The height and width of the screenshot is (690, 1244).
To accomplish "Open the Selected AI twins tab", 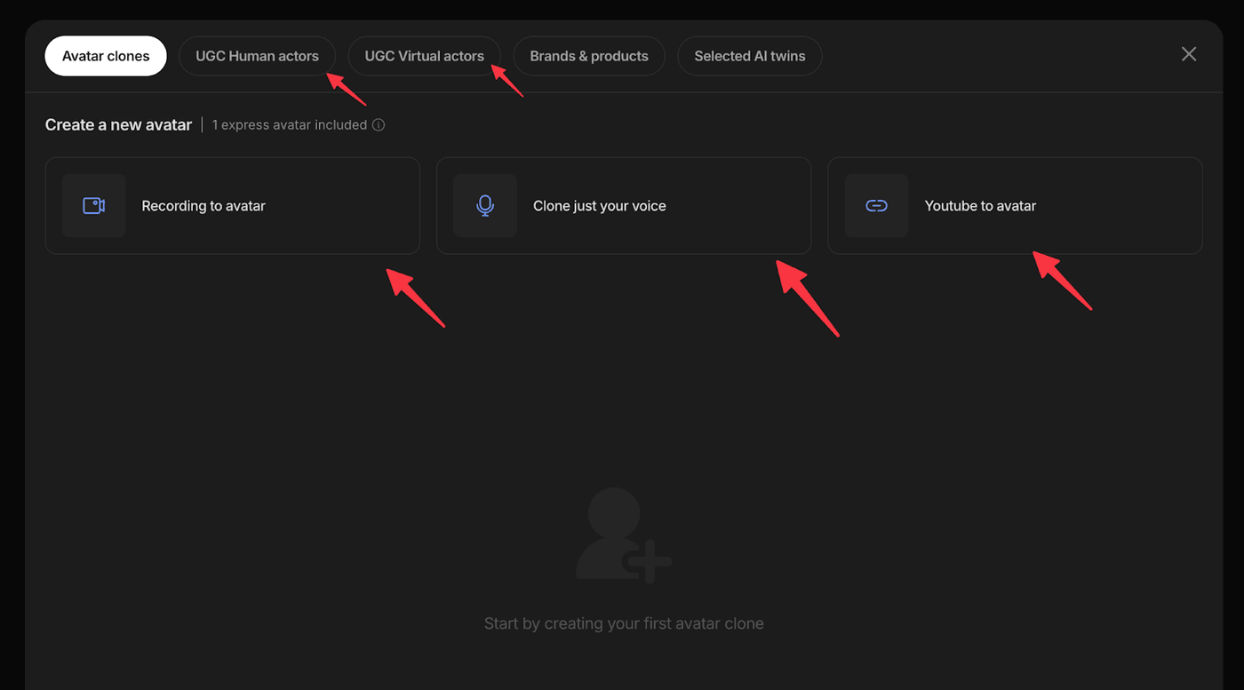I will (x=750, y=56).
